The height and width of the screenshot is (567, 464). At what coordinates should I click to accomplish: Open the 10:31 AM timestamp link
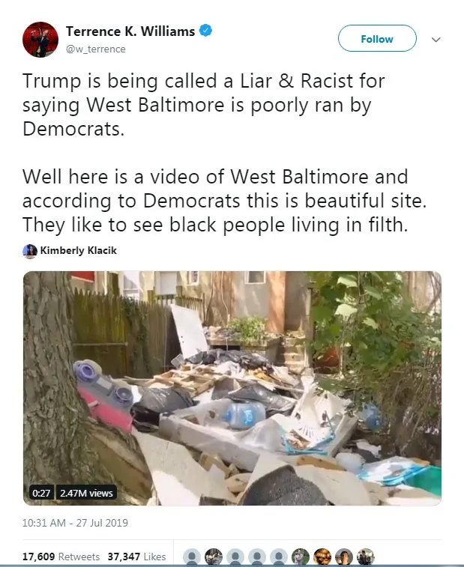(75, 523)
